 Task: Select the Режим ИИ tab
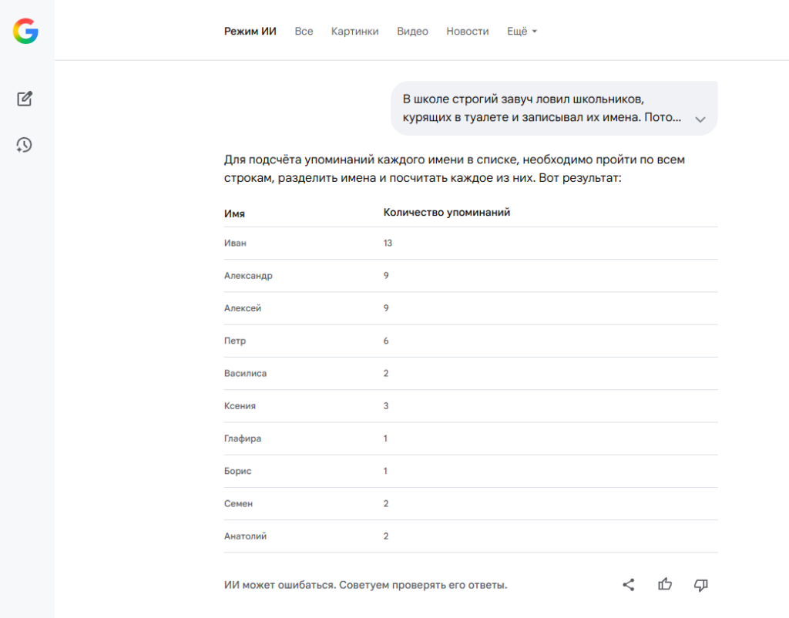250,32
